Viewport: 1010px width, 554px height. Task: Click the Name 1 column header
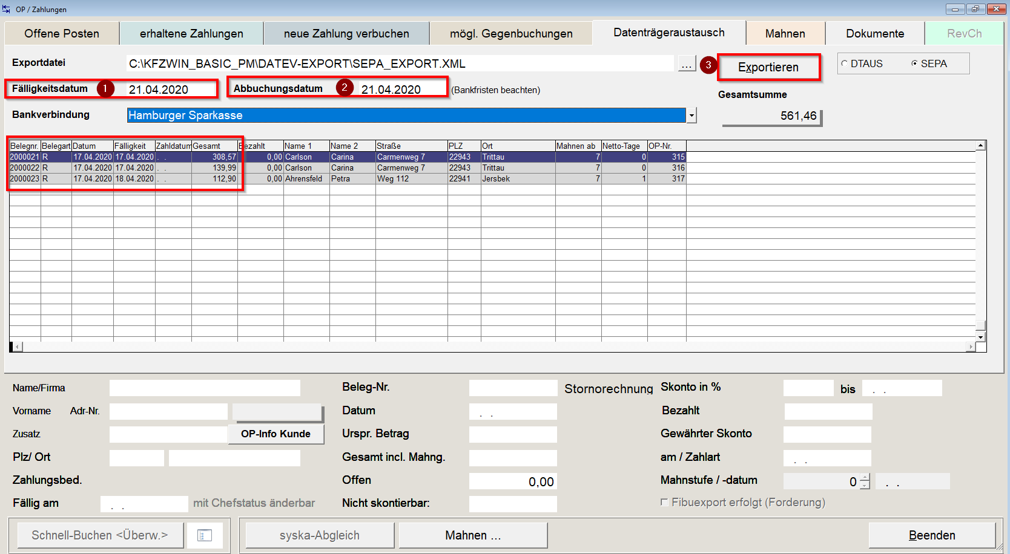(306, 146)
